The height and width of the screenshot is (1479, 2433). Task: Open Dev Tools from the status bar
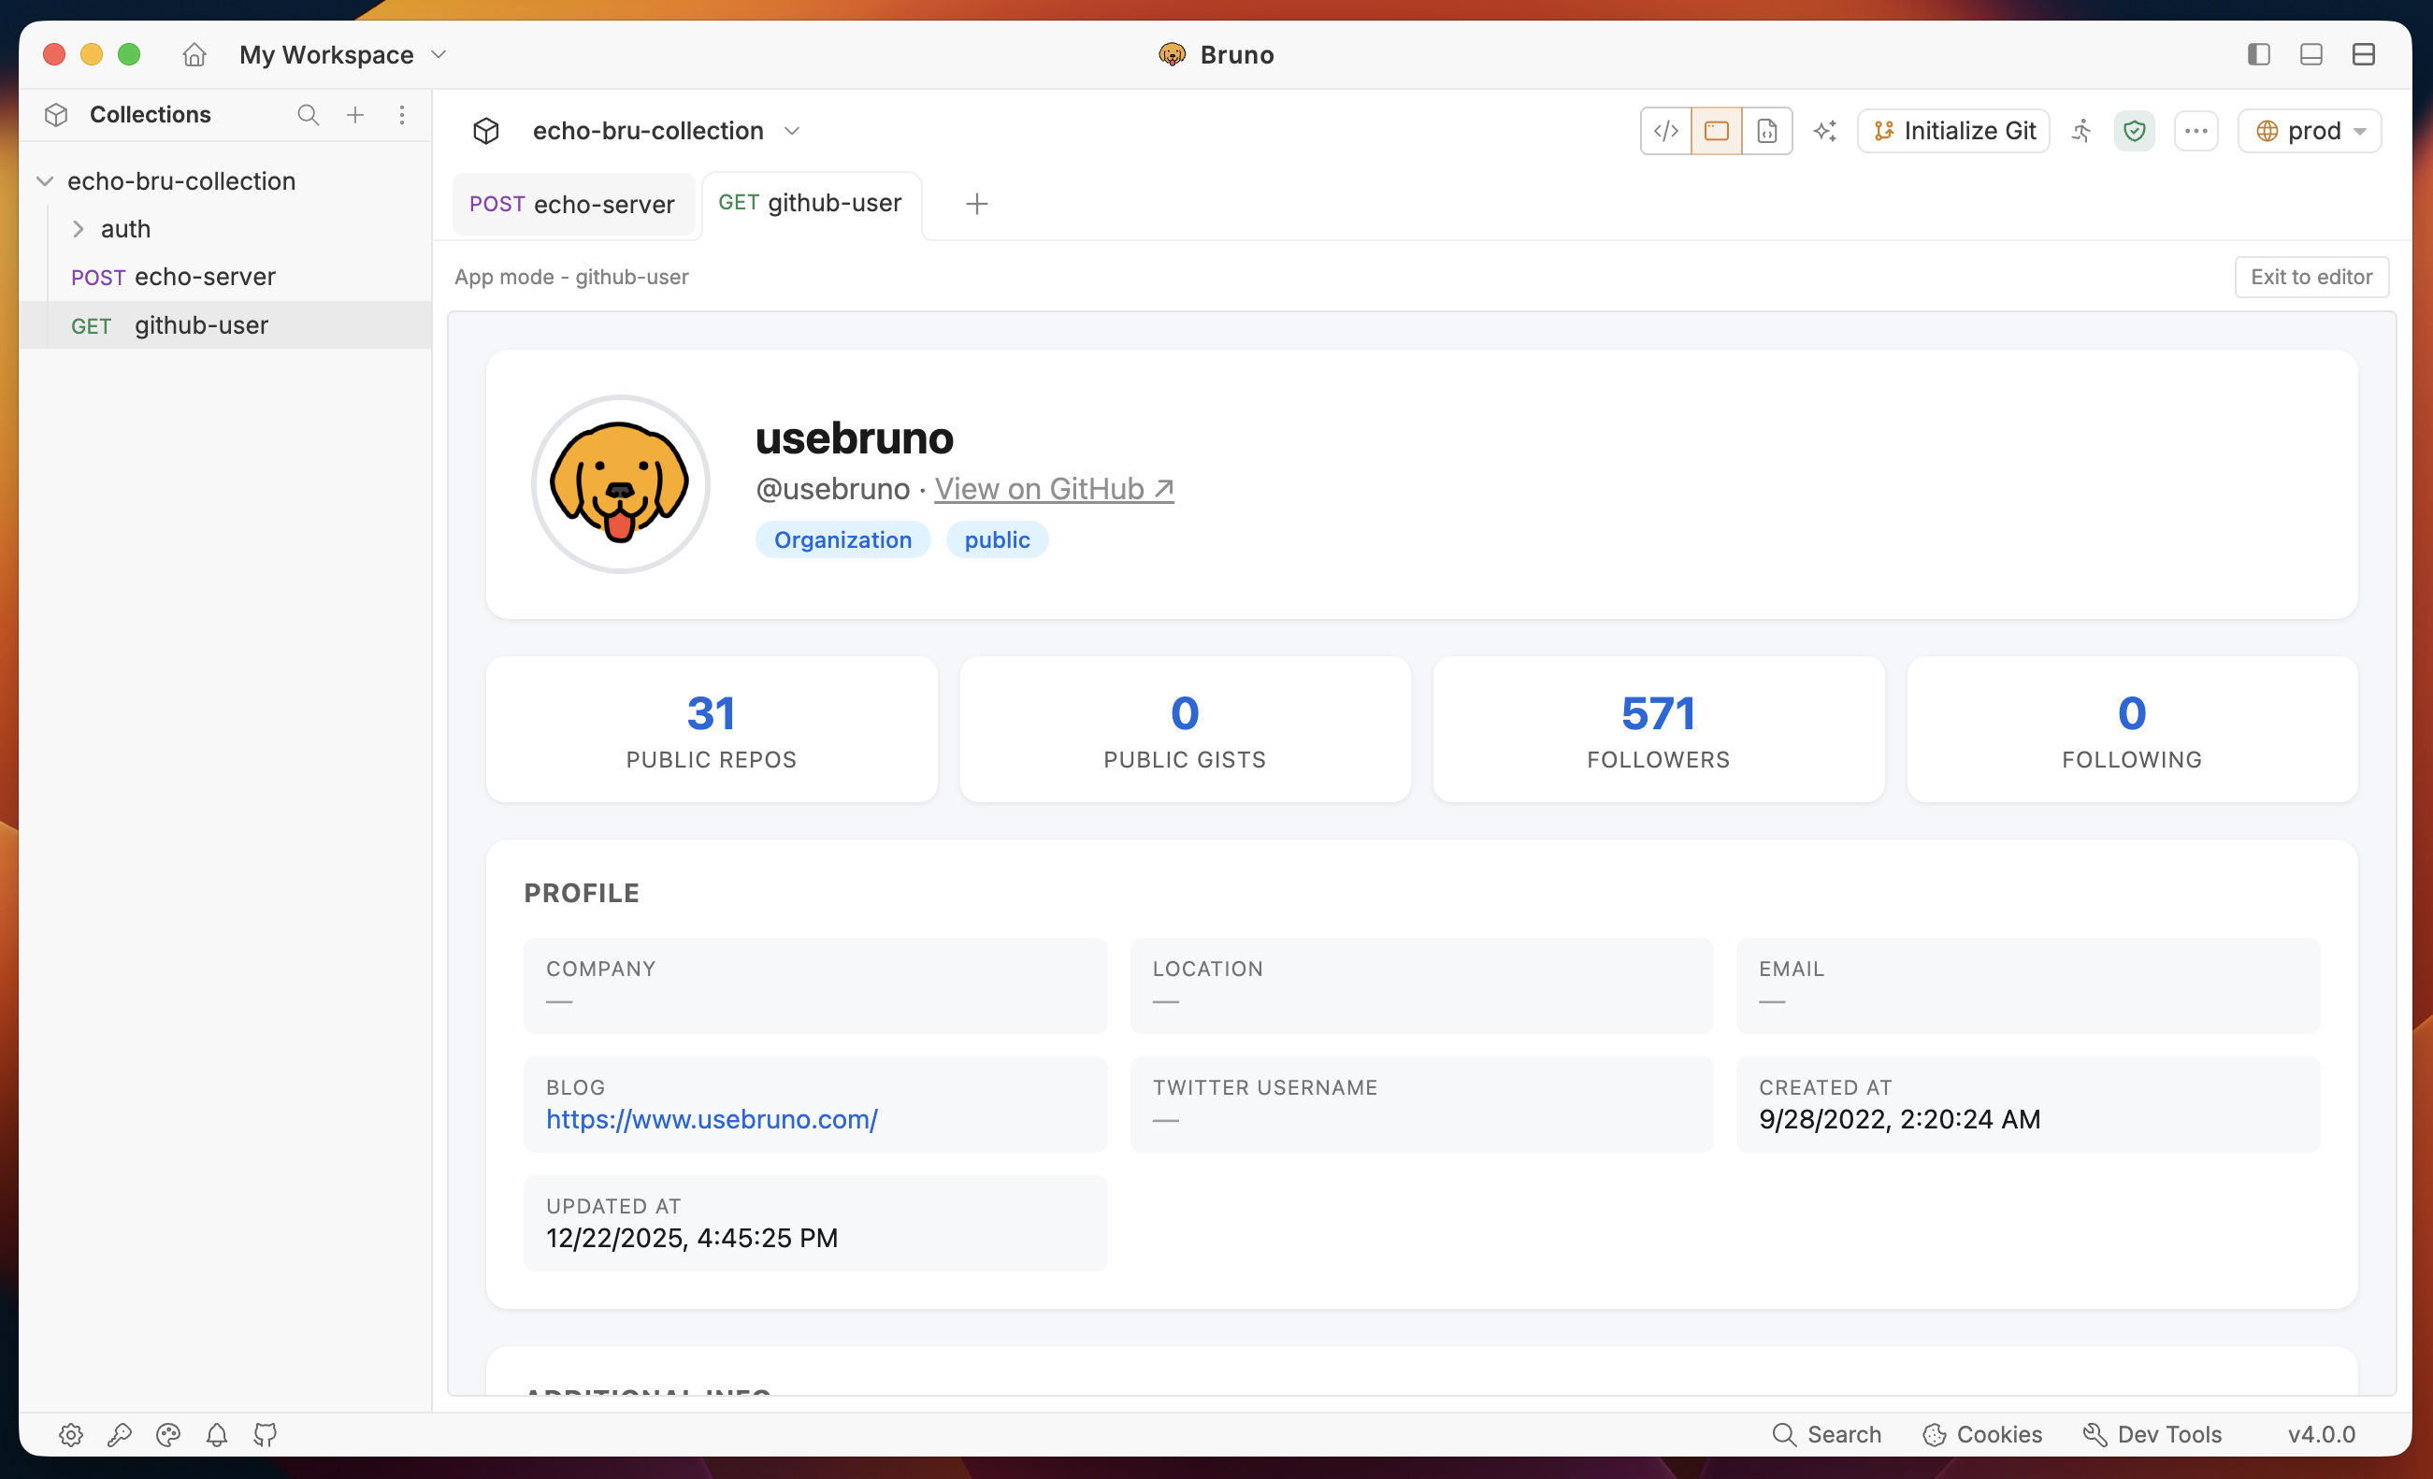(2152, 1434)
